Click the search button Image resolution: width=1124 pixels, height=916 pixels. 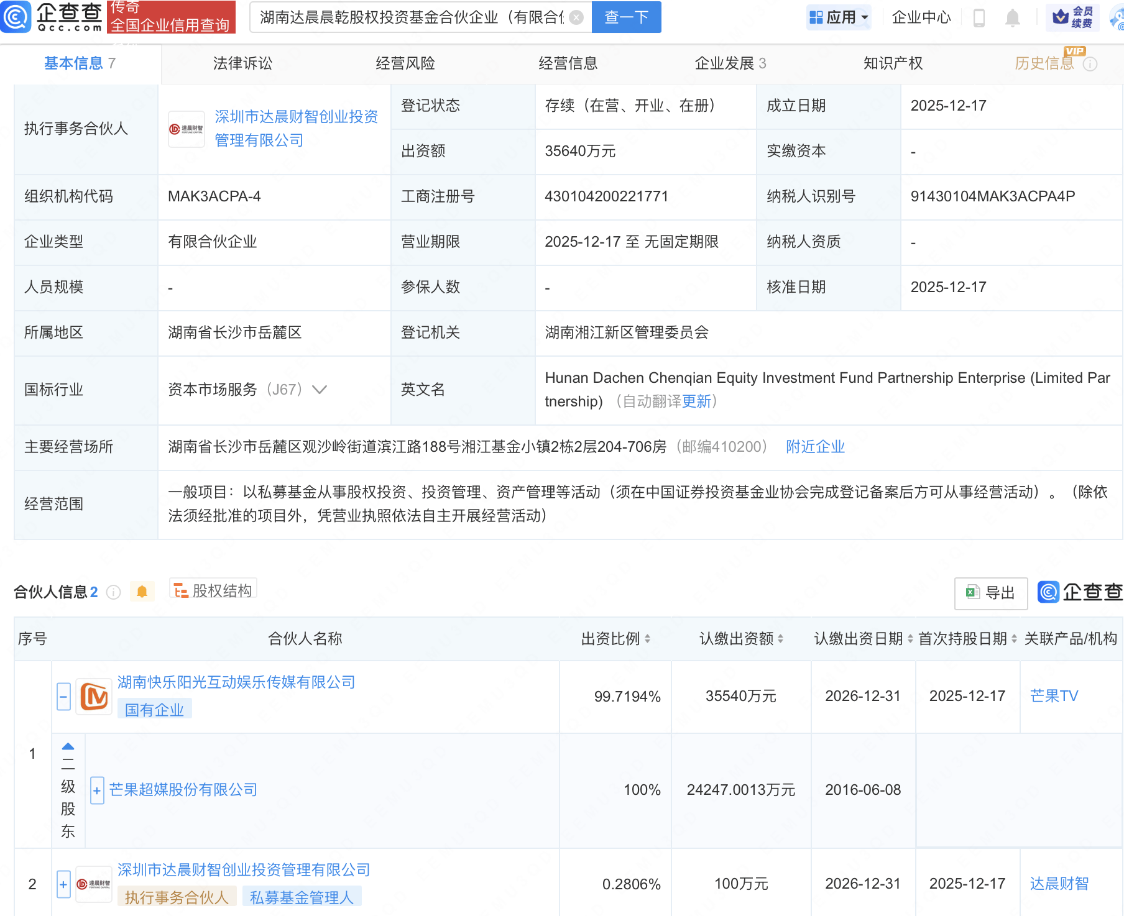click(626, 17)
